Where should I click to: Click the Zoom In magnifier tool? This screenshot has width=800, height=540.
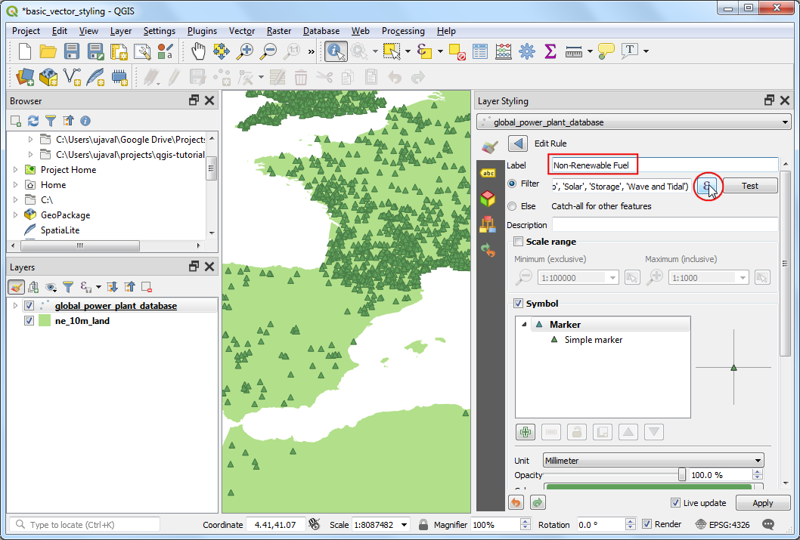(x=245, y=51)
